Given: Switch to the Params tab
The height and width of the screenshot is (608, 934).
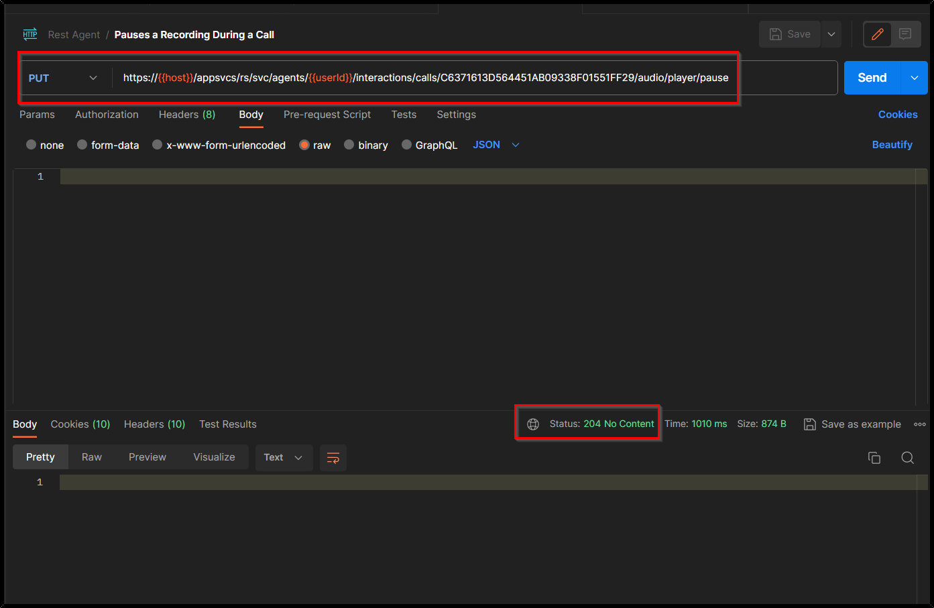Looking at the screenshot, I should tap(37, 115).
